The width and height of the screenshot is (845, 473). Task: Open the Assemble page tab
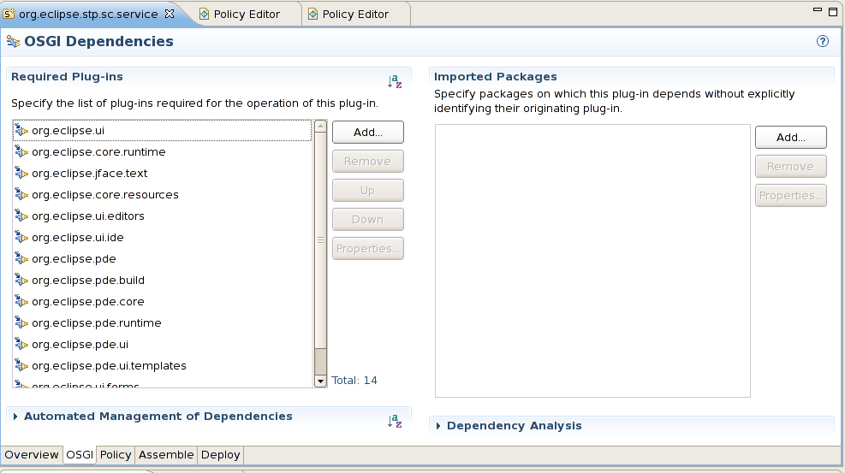tap(166, 455)
